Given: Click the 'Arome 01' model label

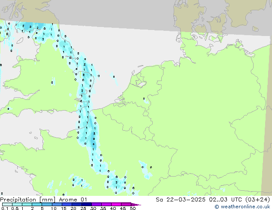Looking at the screenshot, I should [73, 200].
